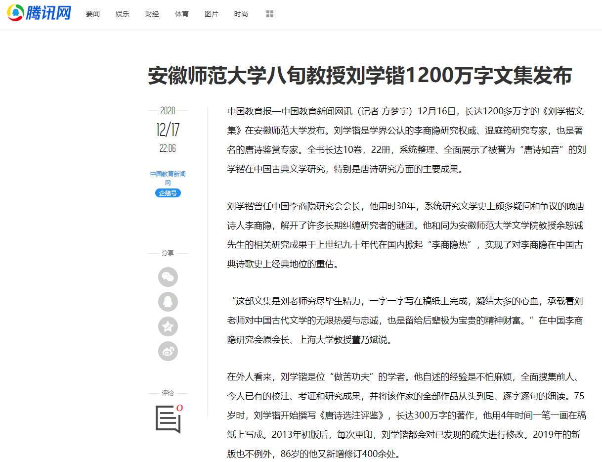Switch to the 体育 sports section
Image resolution: width=602 pixels, height=462 pixels.
coord(182,14)
